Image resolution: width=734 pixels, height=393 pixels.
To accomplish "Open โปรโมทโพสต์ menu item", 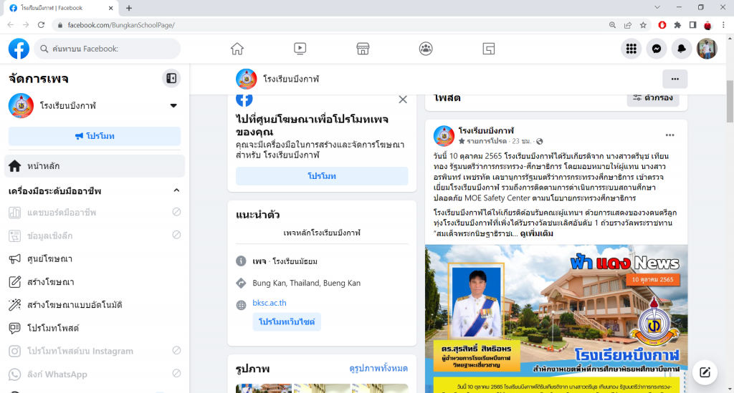I will tap(95, 328).
